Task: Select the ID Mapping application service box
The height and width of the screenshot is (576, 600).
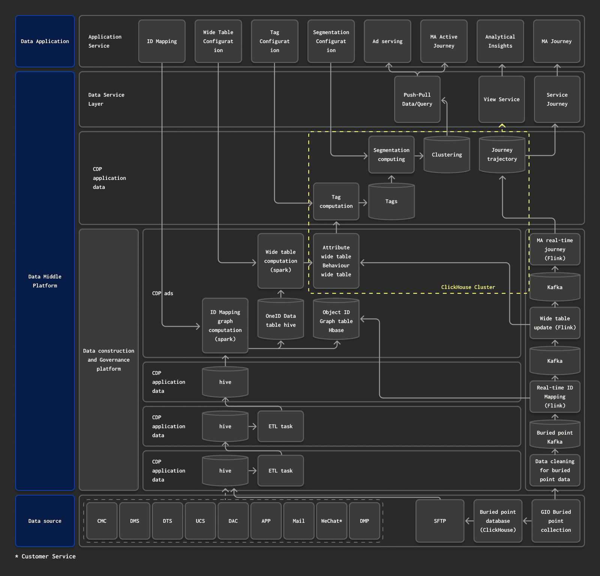Action: [162, 41]
